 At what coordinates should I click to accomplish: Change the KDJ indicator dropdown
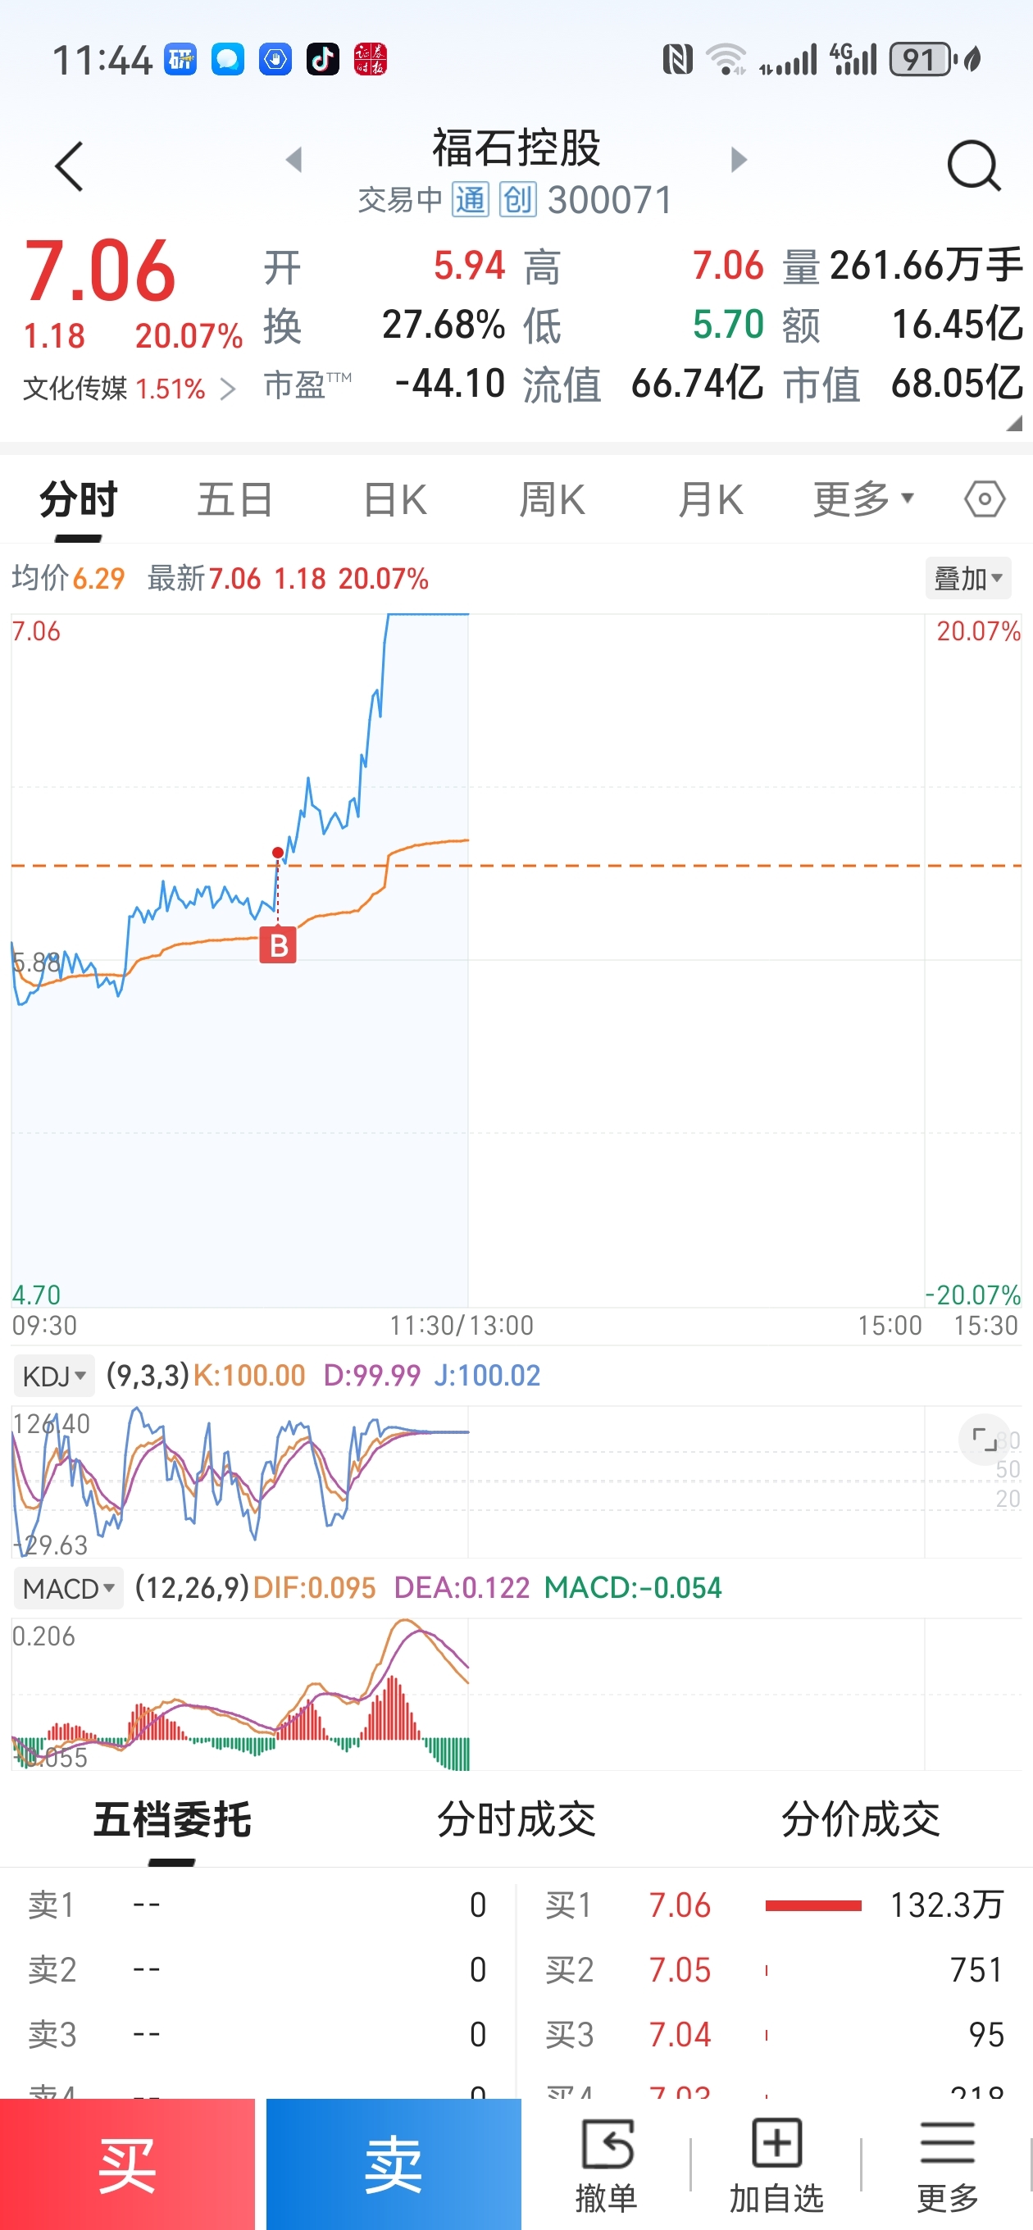(x=53, y=1376)
